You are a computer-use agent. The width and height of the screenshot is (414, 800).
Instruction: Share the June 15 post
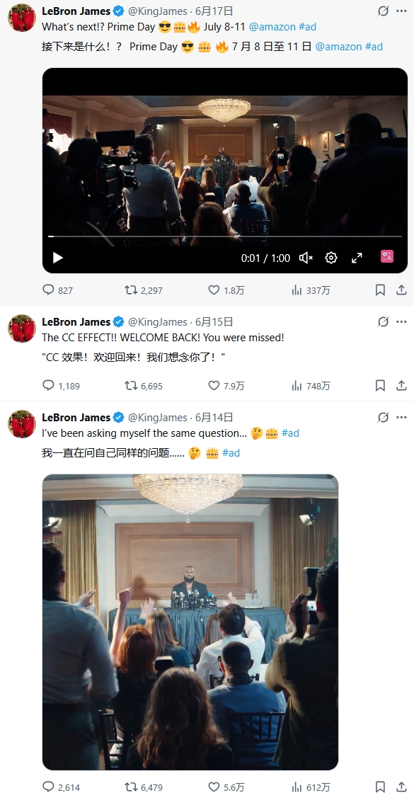pyautogui.click(x=401, y=386)
